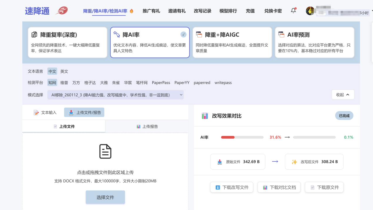
Task: Click the 点击或拖拽文件到此区域上传 text
Action: pyautogui.click(x=105, y=173)
